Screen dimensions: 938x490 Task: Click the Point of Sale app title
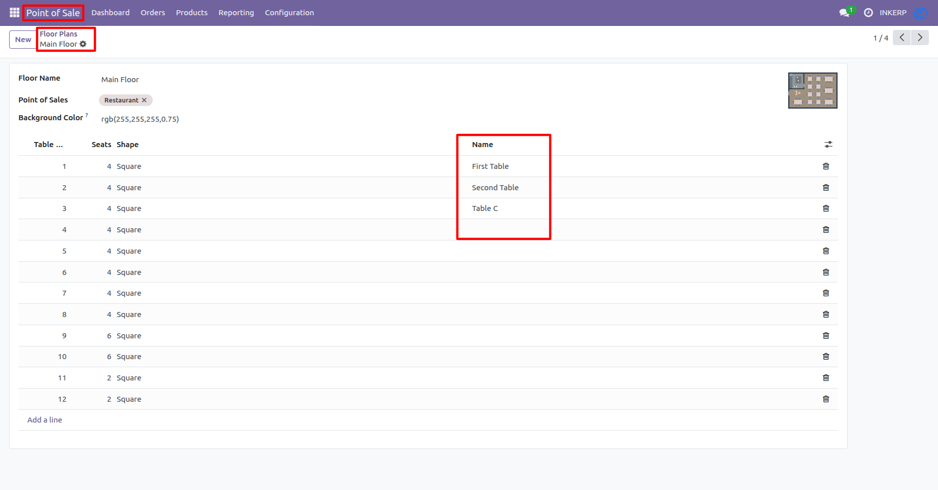(x=53, y=13)
